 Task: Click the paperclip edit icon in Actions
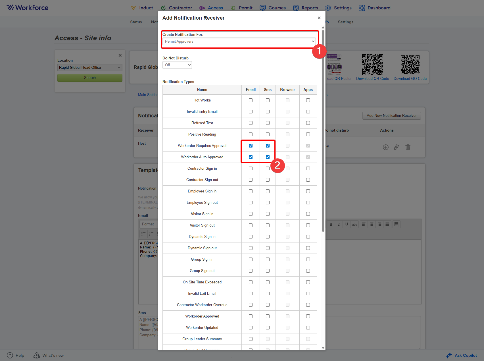pos(396,147)
